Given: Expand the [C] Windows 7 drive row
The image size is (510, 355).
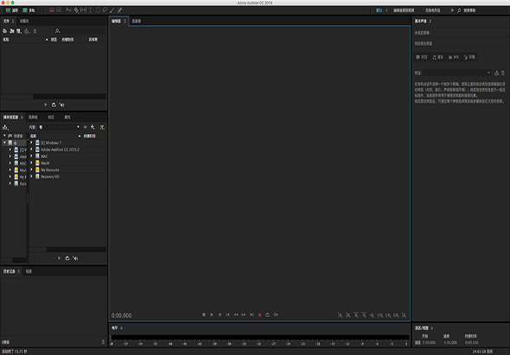Looking at the screenshot, I should click(31, 143).
